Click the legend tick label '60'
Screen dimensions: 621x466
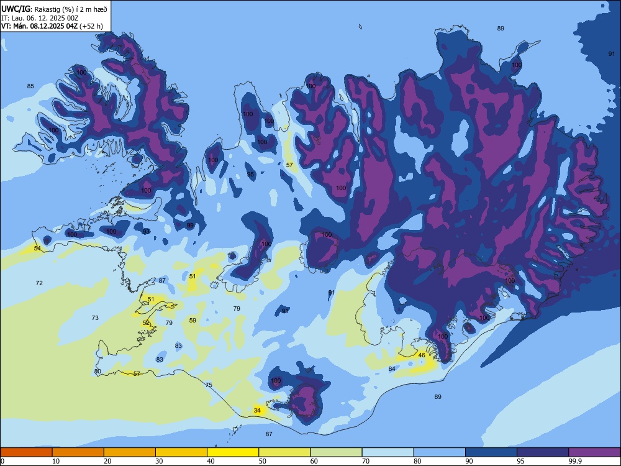pyautogui.click(x=314, y=461)
